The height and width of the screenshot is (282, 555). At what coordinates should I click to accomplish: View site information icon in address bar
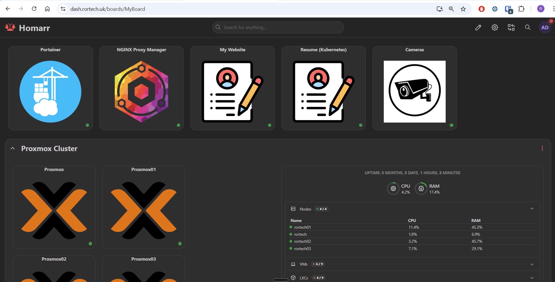(x=63, y=9)
